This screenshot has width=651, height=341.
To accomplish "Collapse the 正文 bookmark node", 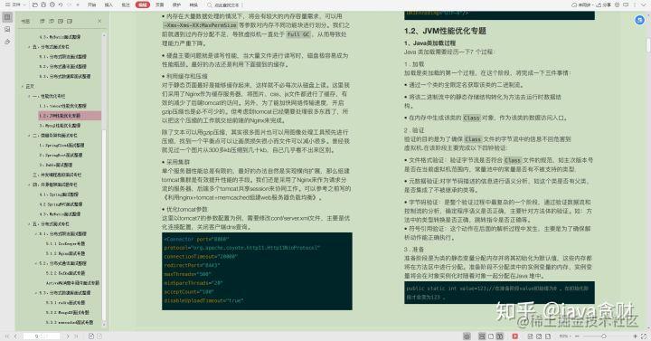I will click(23, 87).
